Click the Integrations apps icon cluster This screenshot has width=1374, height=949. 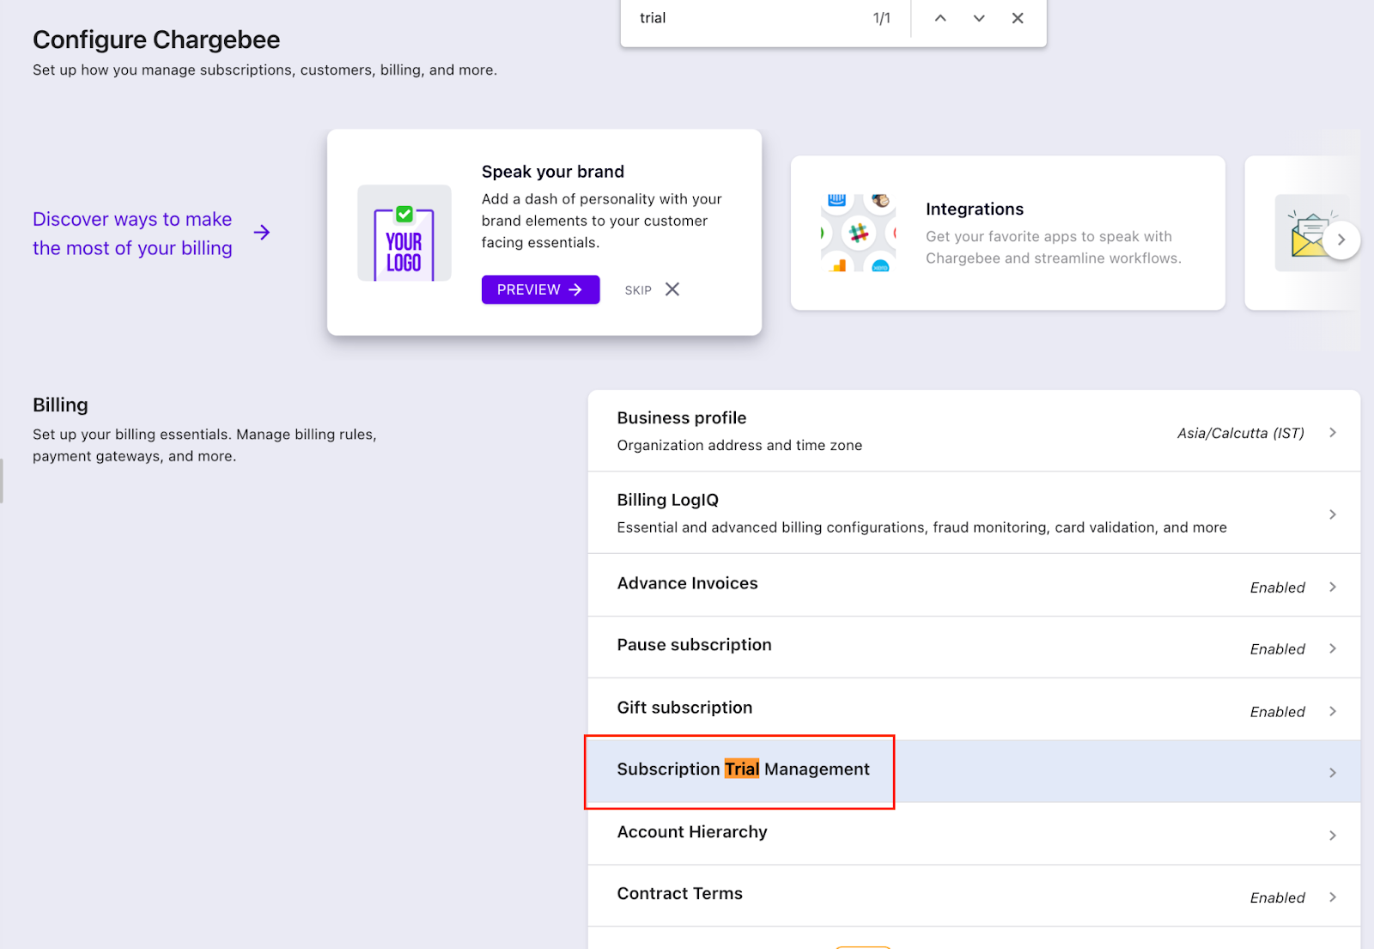pyautogui.click(x=858, y=233)
